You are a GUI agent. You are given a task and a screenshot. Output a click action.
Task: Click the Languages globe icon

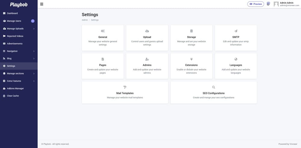coord(236,59)
